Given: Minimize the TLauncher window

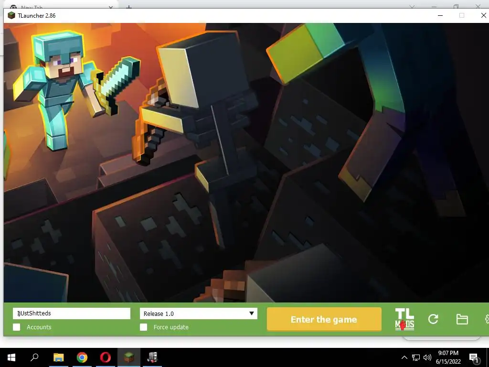Looking at the screenshot, I should pos(440,16).
